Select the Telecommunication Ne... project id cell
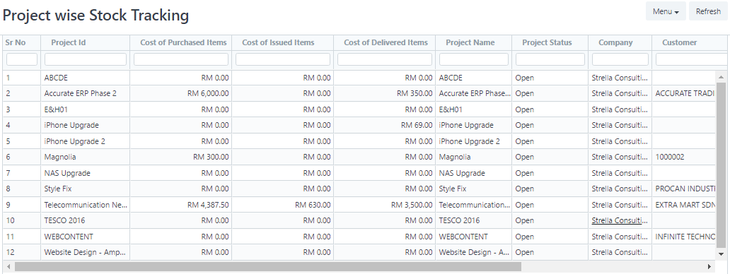This screenshot has width=730, height=274. point(85,205)
